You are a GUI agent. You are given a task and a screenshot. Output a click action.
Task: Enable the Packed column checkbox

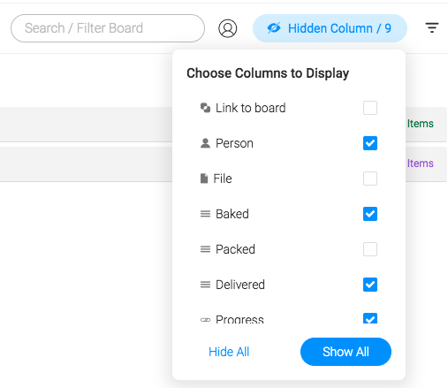370,249
